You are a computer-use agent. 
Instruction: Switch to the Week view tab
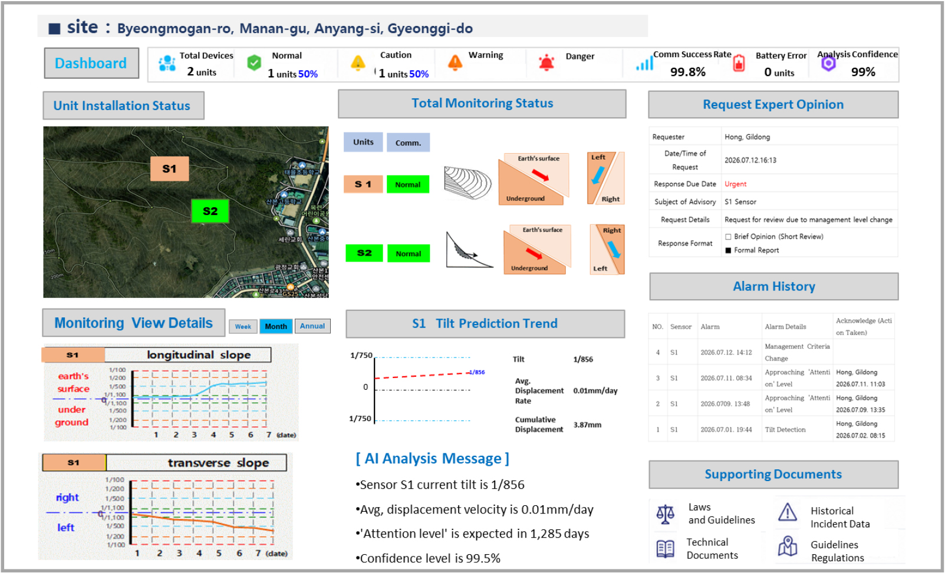click(243, 326)
